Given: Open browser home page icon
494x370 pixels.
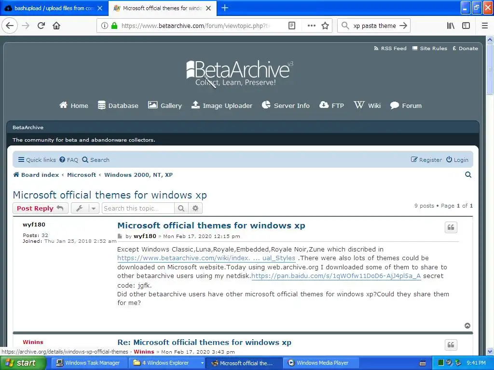Looking at the screenshot, I should tap(56, 26).
